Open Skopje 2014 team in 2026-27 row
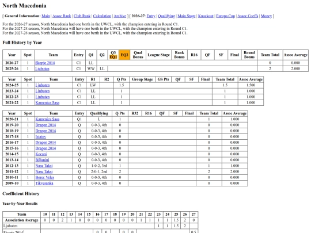This screenshot has width=311, height=233. 45,63
